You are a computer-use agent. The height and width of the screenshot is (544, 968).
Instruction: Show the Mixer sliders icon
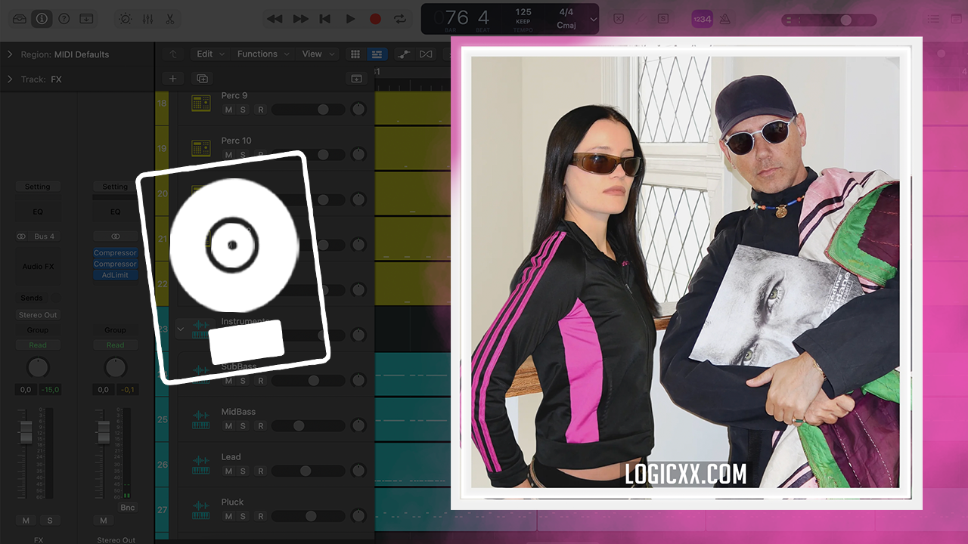148,19
